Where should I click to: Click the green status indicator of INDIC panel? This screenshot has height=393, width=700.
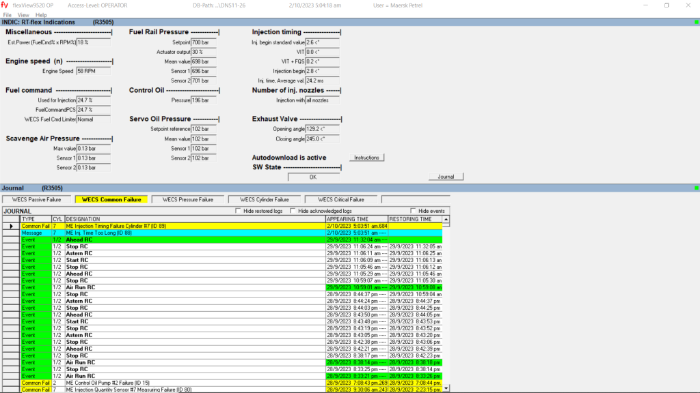pos(695,22)
